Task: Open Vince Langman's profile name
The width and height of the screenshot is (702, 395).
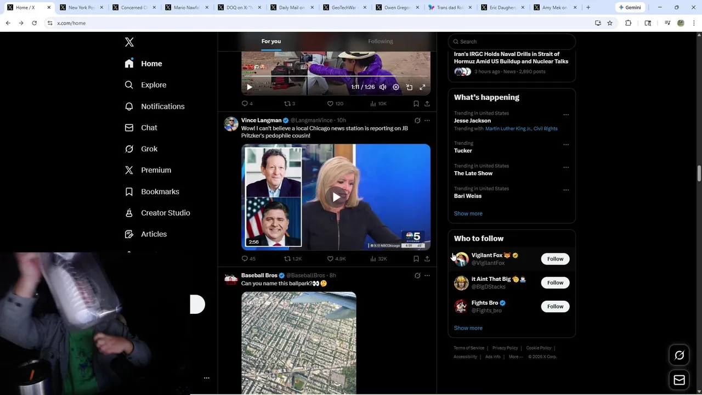Action: 261,120
